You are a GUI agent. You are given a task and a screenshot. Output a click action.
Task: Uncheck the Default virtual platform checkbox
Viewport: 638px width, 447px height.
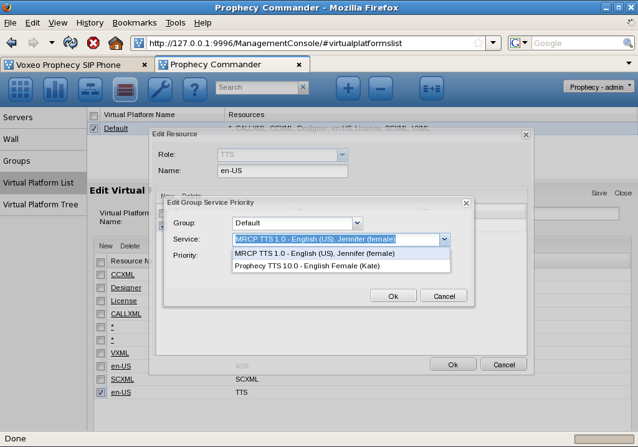(93, 128)
